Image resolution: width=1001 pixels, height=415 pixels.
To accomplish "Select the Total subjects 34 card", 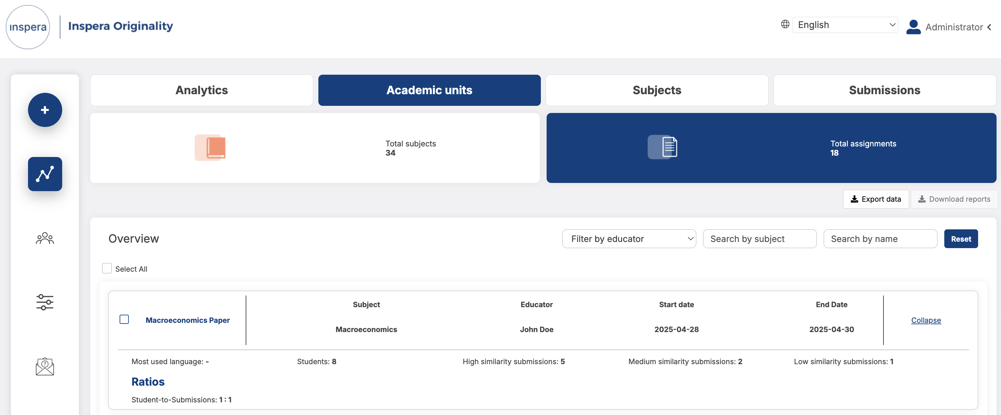I will (x=315, y=148).
